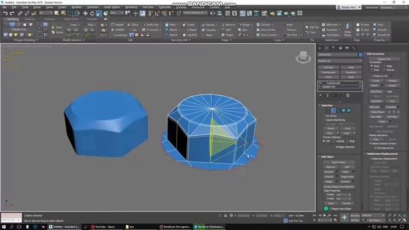Toggle Angle Snap in main toolbar
The height and width of the screenshot is (230, 409).
click(x=157, y=13)
